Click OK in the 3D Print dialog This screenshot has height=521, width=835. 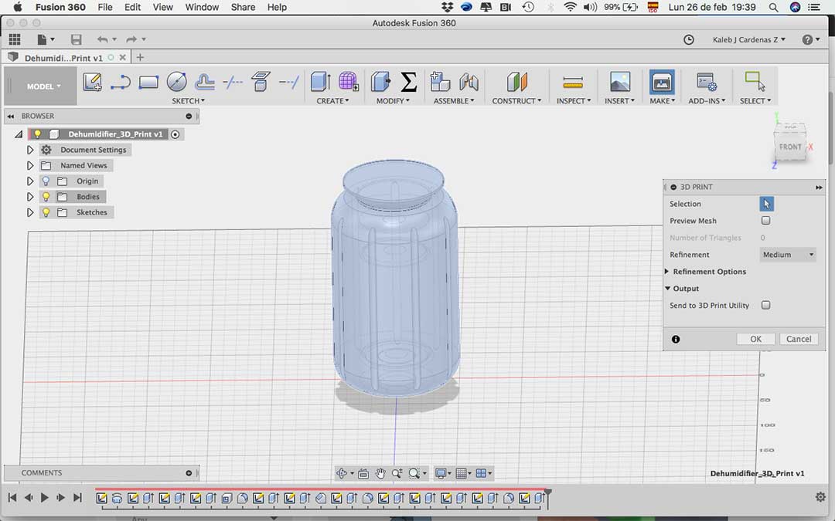(755, 339)
